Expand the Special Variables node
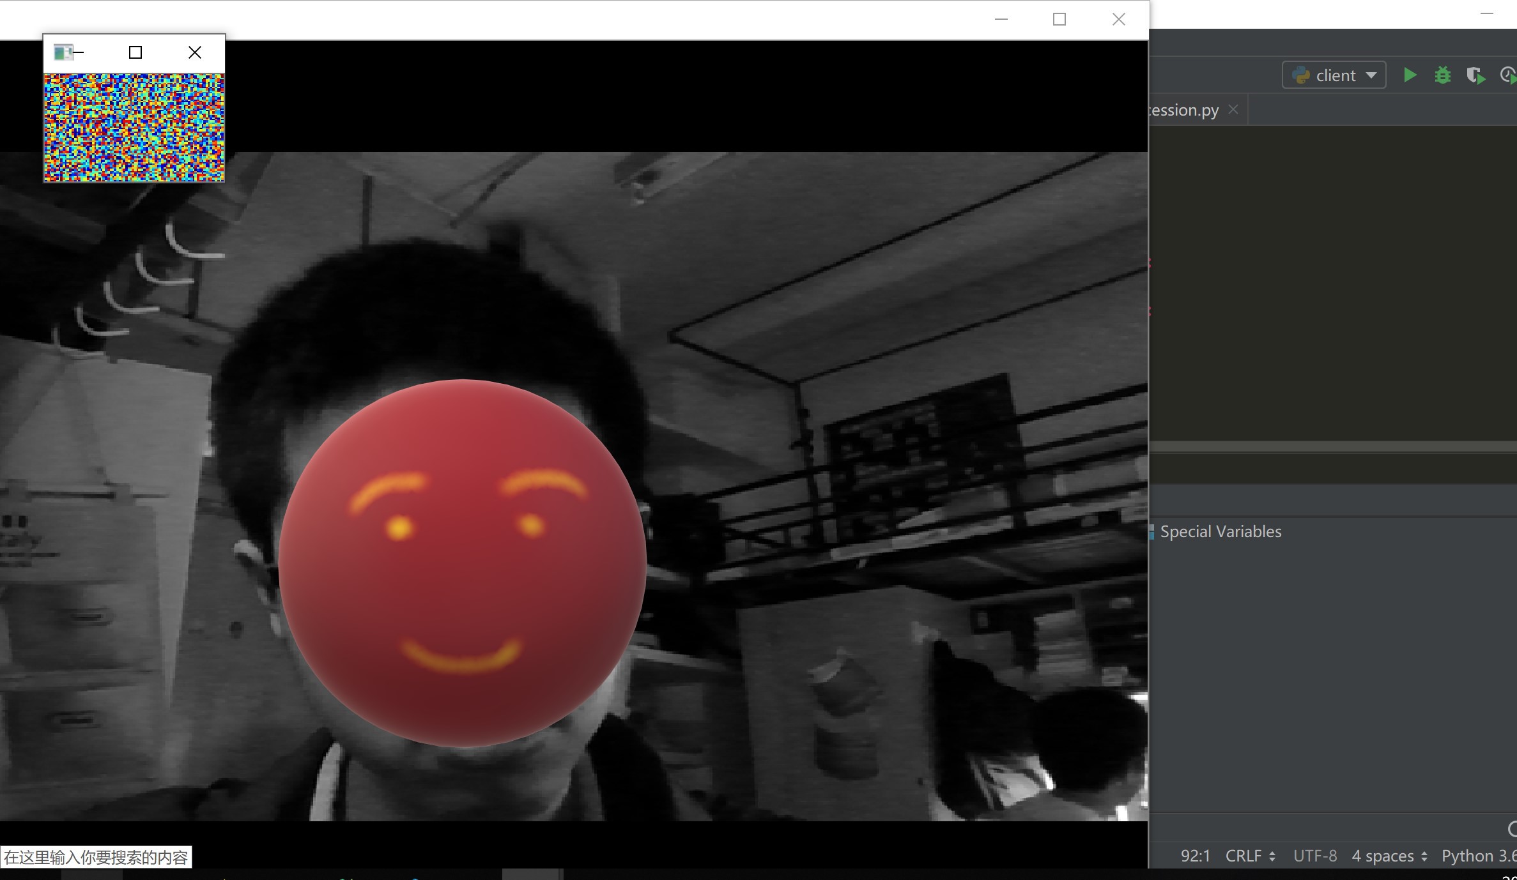The image size is (1517, 880). pos(1220,531)
